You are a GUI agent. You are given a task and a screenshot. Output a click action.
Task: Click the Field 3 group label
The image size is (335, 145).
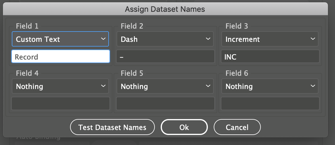click(x=237, y=26)
